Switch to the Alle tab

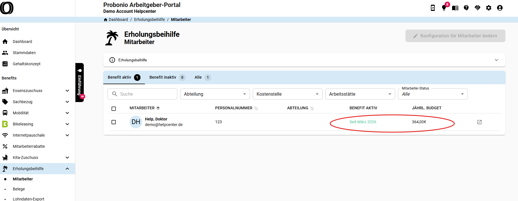point(203,78)
